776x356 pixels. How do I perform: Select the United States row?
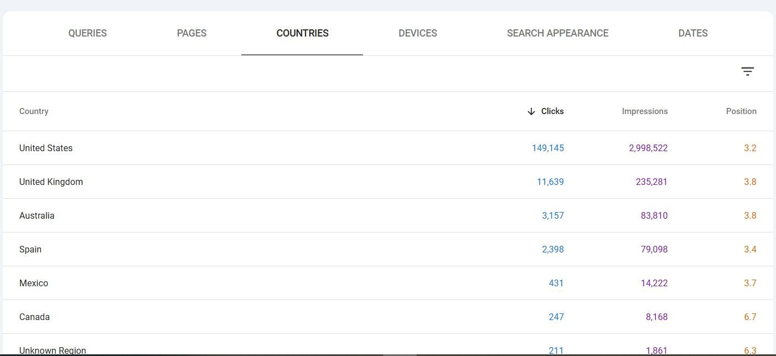pos(387,148)
